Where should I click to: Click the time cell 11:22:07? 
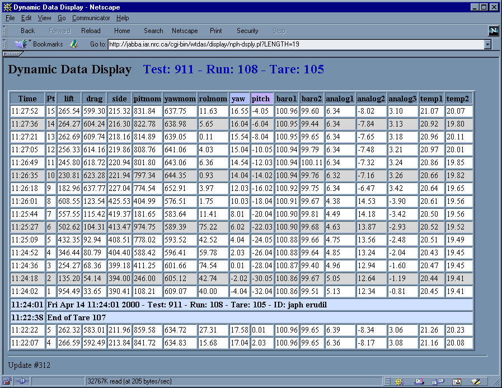tap(27, 343)
